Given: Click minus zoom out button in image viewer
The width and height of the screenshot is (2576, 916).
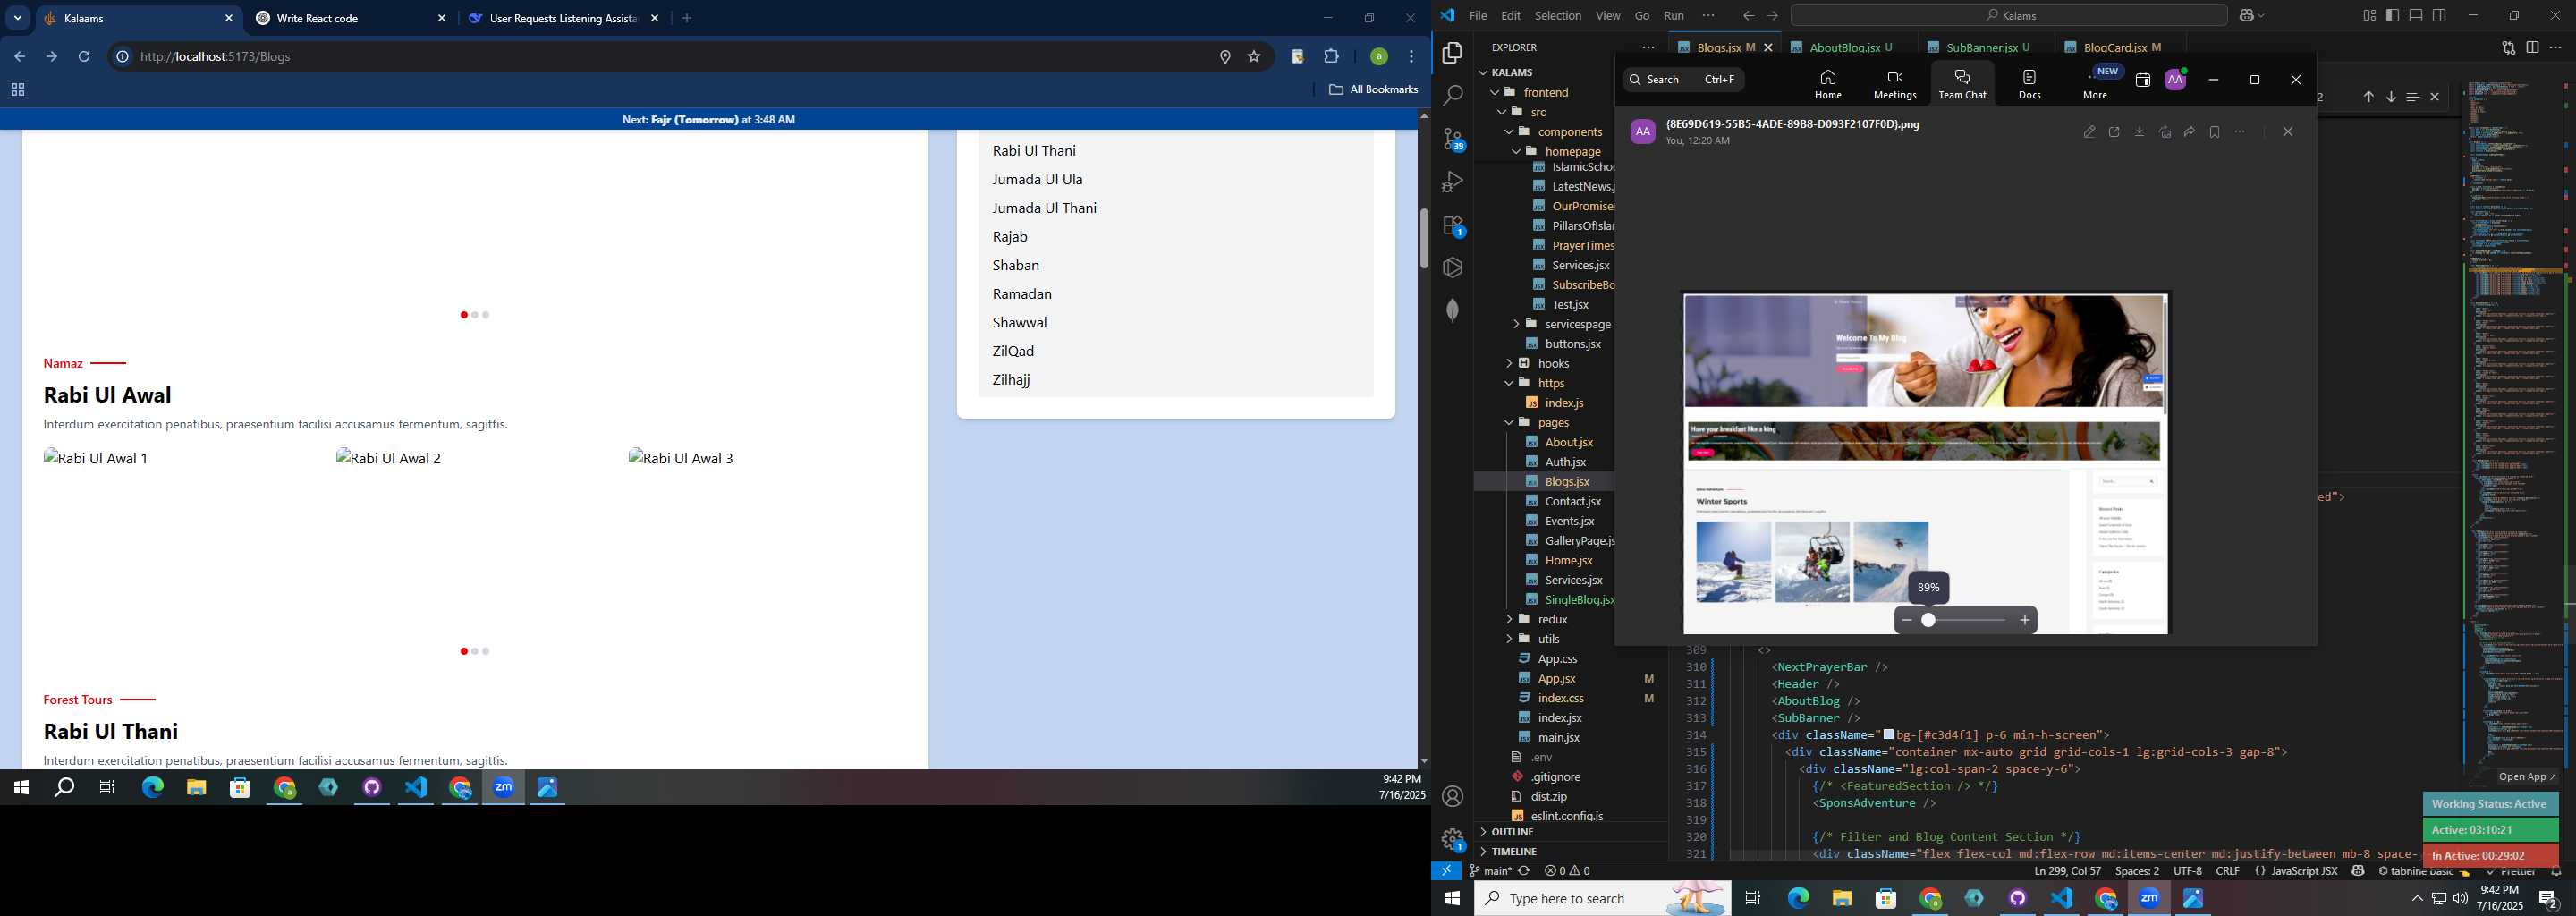Looking at the screenshot, I should 1906,620.
